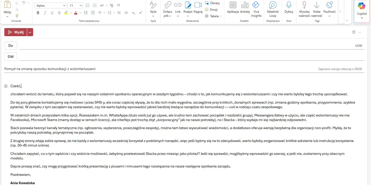Open highlight color picker arrow

[71, 13]
